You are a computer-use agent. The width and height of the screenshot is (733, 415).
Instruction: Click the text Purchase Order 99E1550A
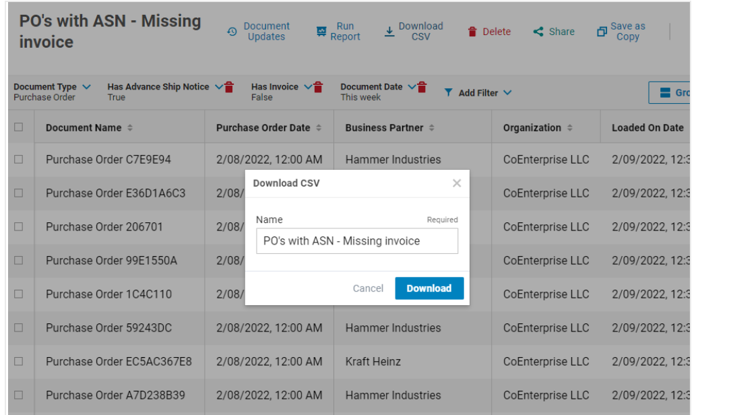point(111,260)
